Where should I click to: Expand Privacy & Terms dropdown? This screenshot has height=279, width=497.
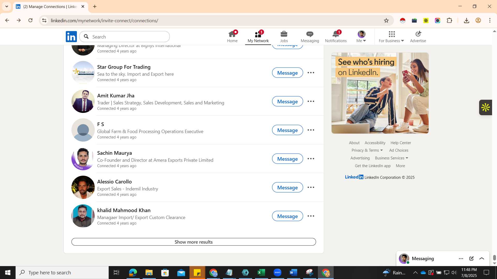click(x=367, y=150)
